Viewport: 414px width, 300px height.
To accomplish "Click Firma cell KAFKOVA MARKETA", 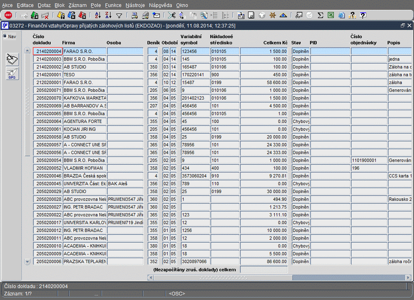I will click(84, 98).
